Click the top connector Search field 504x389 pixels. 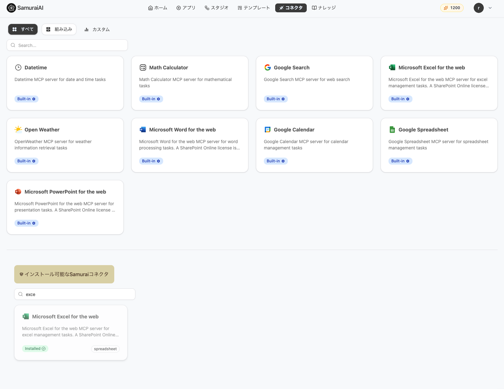67,45
